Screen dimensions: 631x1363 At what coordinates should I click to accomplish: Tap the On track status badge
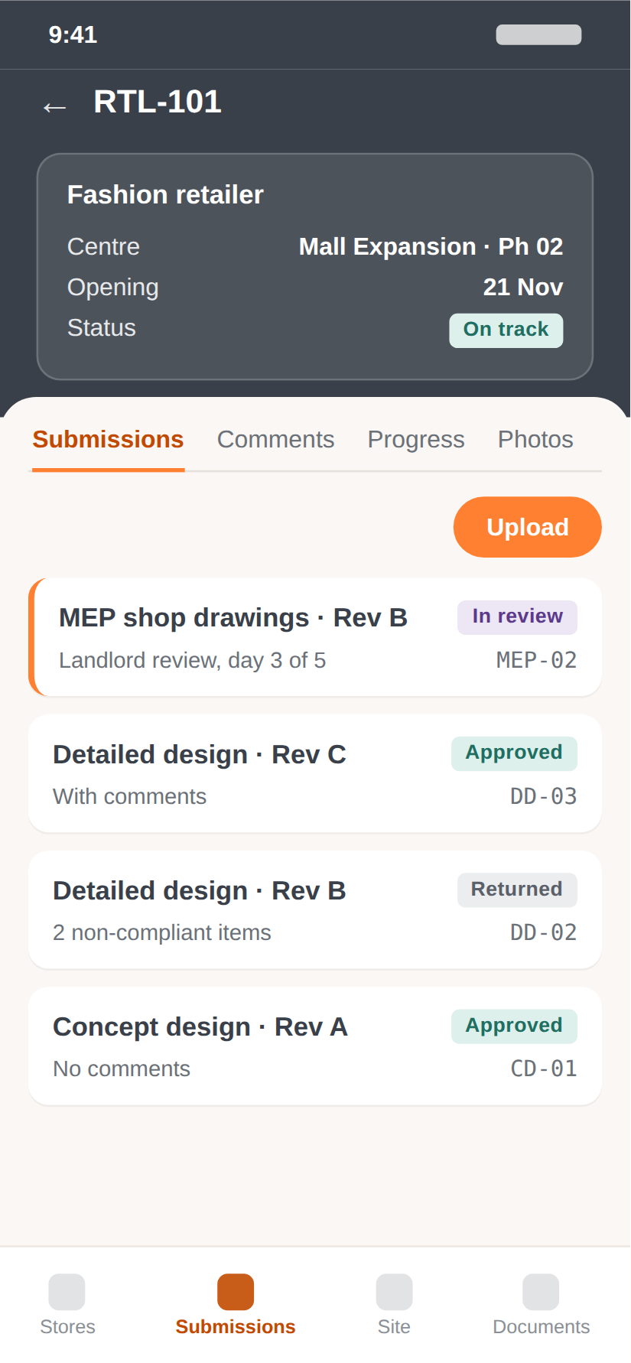tap(506, 330)
